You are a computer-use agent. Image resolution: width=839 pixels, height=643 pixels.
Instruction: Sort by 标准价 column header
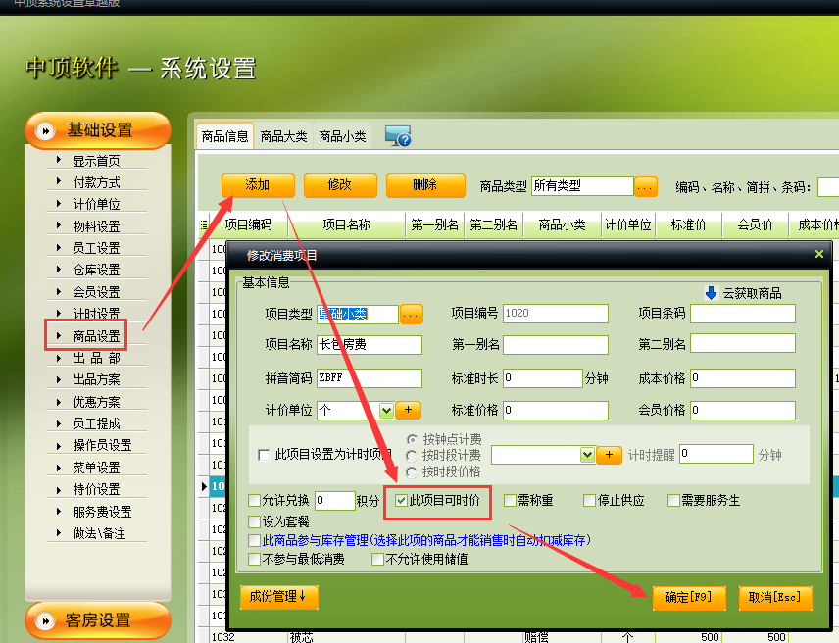click(x=689, y=224)
